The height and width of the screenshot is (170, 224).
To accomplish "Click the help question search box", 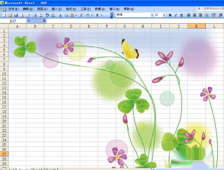I will pos(210,9).
